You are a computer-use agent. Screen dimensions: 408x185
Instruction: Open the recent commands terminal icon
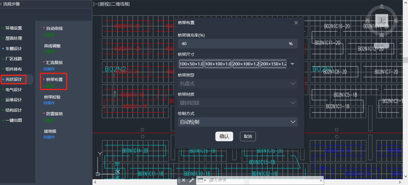[x=201, y=180]
